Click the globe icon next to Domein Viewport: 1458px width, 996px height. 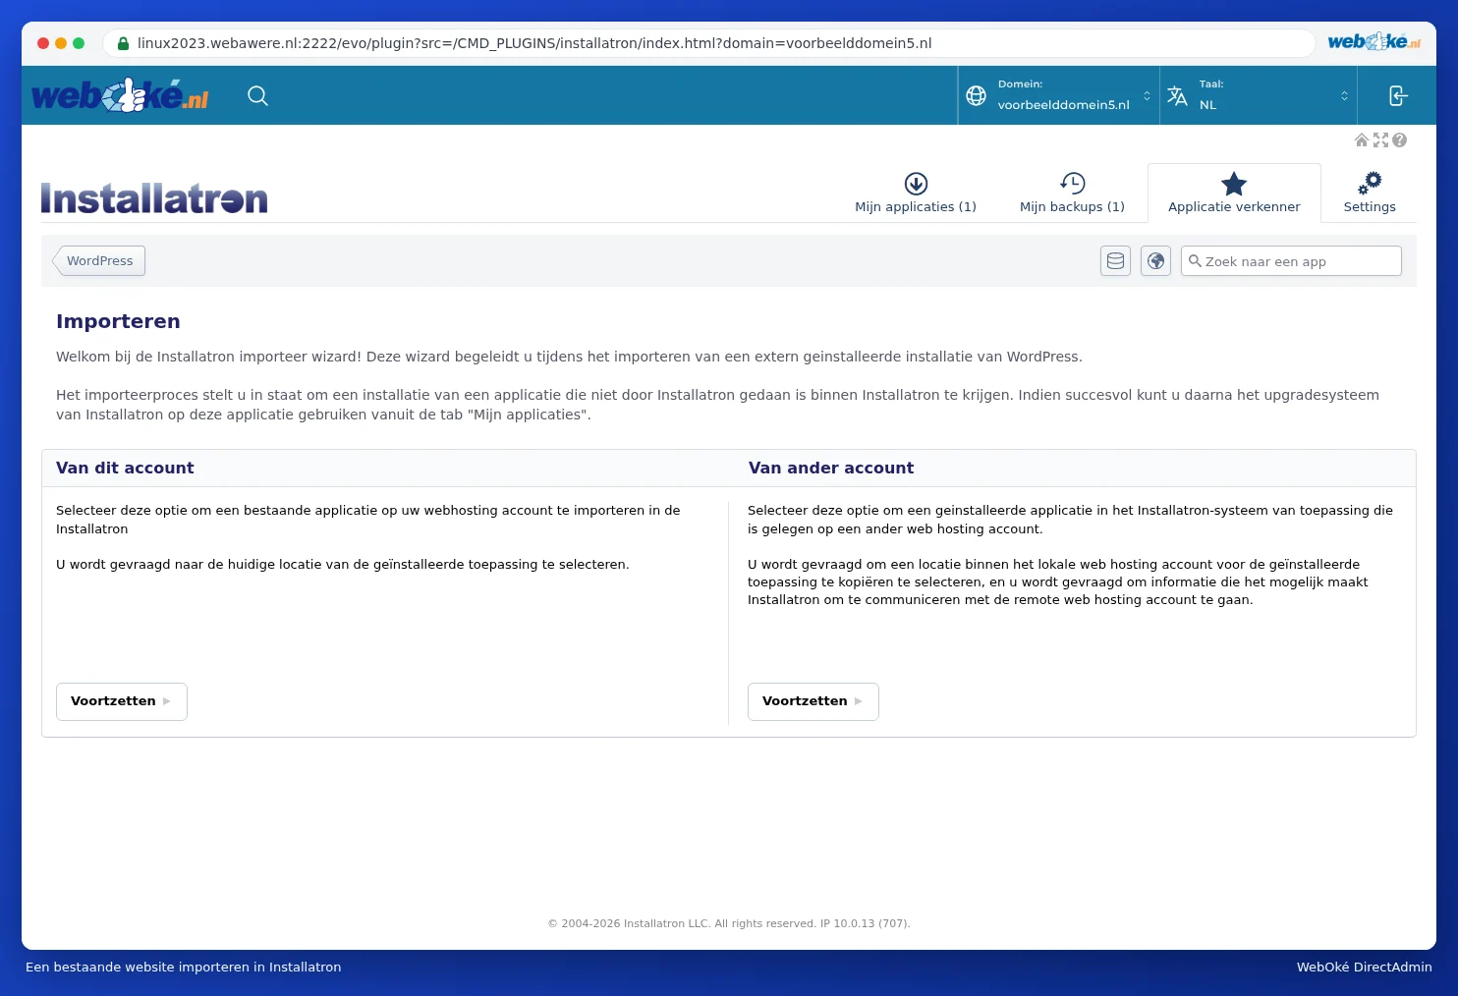point(976,95)
